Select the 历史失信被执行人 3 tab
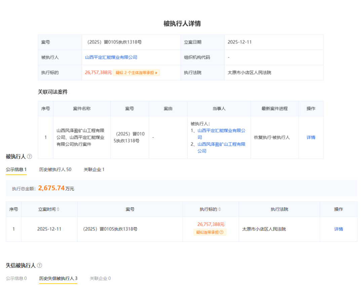363x288 pixels. (58, 278)
